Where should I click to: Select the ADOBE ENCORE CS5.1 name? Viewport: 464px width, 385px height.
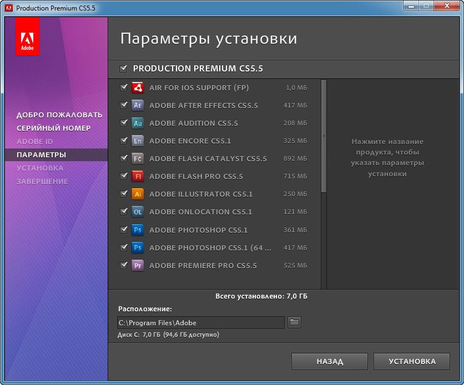[x=190, y=141]
